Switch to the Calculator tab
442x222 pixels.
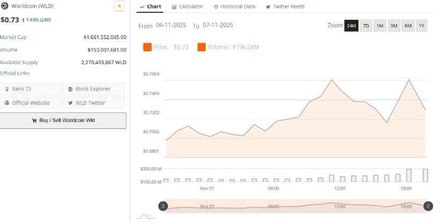tap(187, 7)
